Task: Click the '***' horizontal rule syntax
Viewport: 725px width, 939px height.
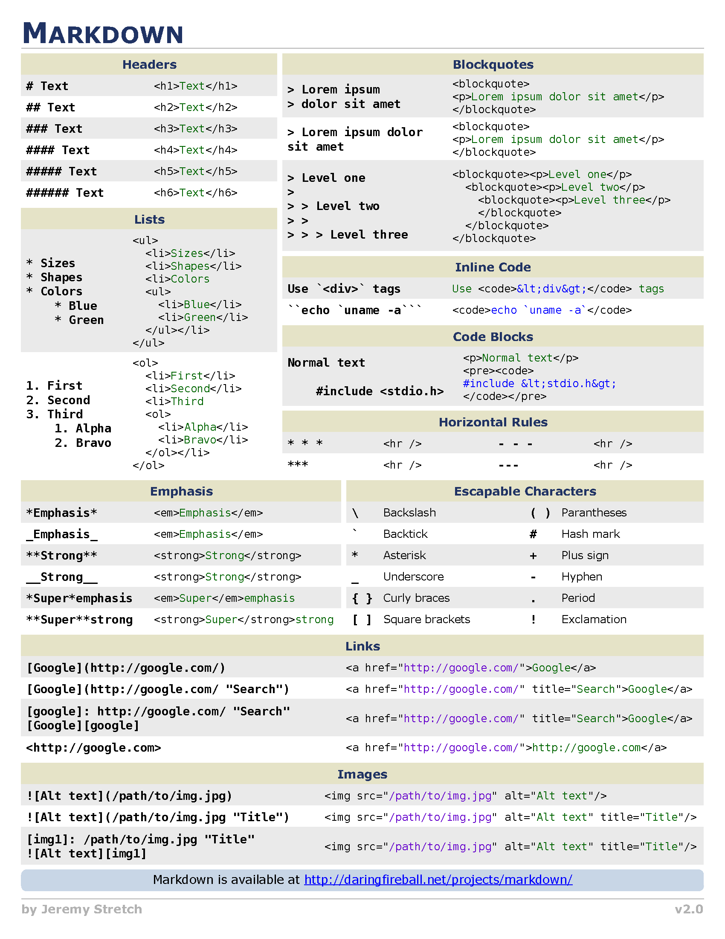Action: [x=298, y=464]
